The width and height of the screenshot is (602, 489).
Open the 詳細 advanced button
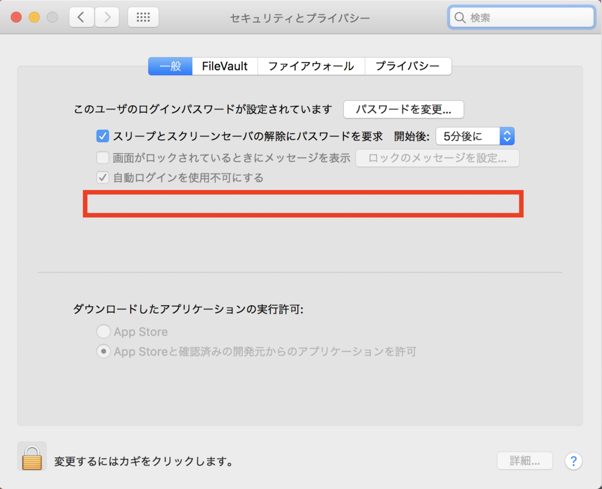(x=525, y=461)
